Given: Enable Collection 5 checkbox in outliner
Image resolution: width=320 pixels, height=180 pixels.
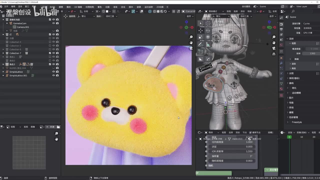Looking at the screenshot, I should 50,45.
